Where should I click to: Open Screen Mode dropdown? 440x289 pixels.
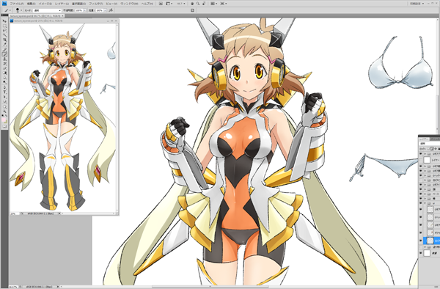click(x=224, y=4)
